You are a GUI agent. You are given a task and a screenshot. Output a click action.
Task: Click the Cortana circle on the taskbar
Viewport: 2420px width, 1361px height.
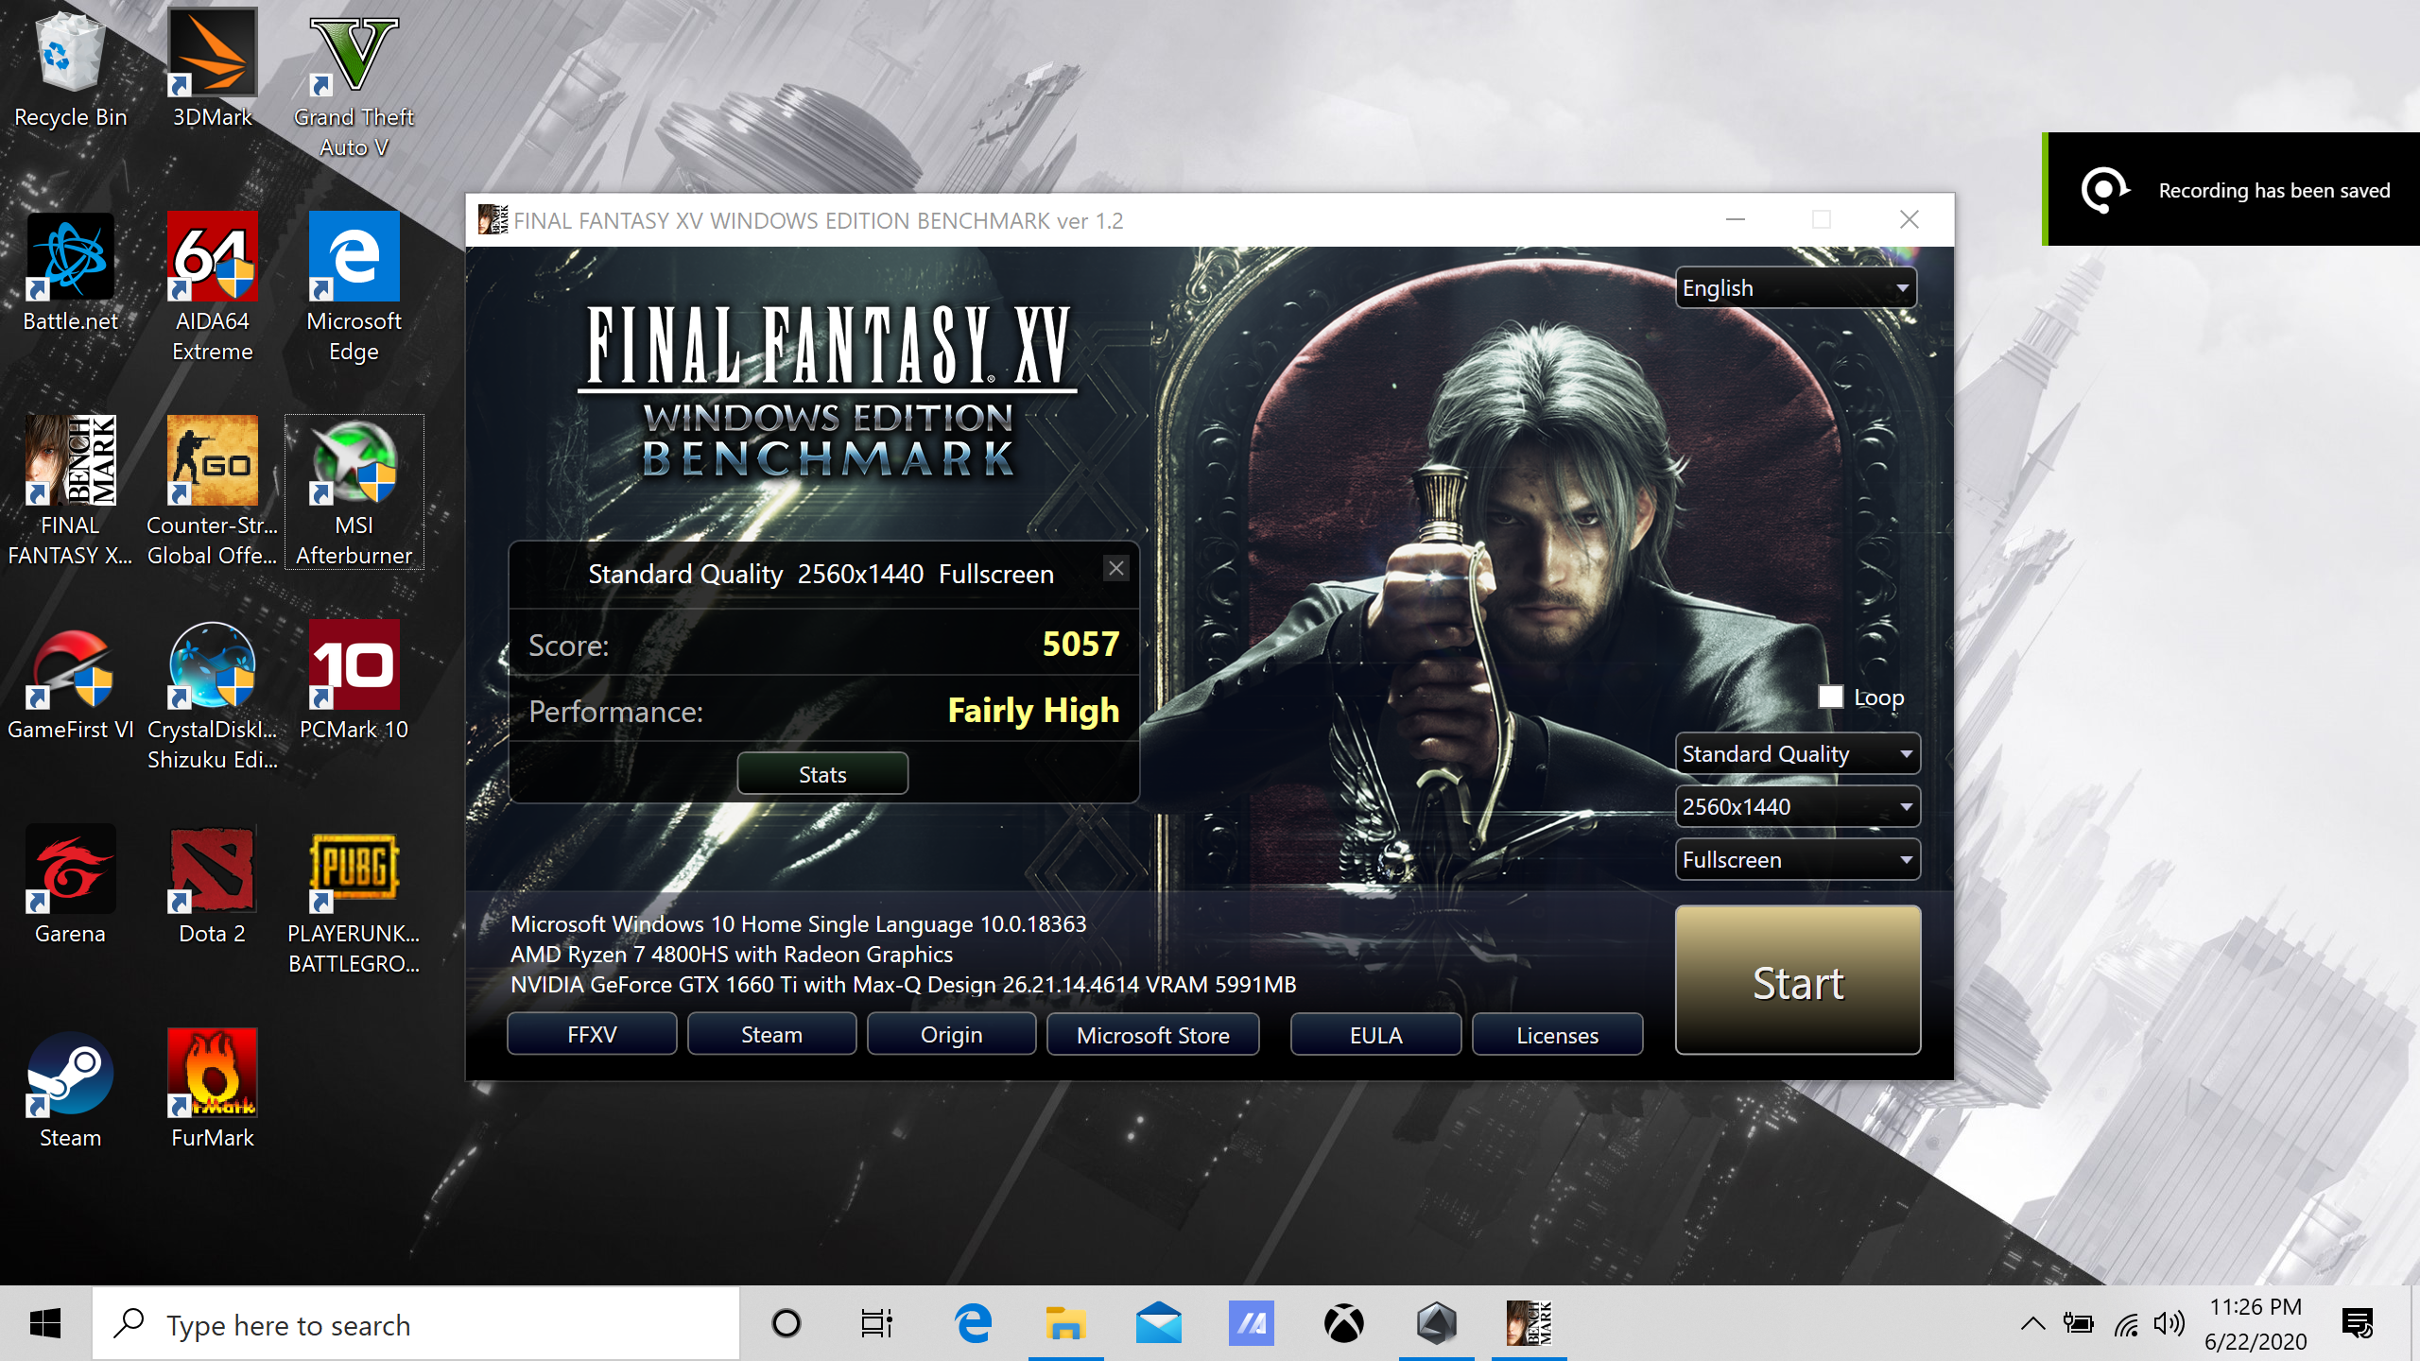[x=786, y=1323]
